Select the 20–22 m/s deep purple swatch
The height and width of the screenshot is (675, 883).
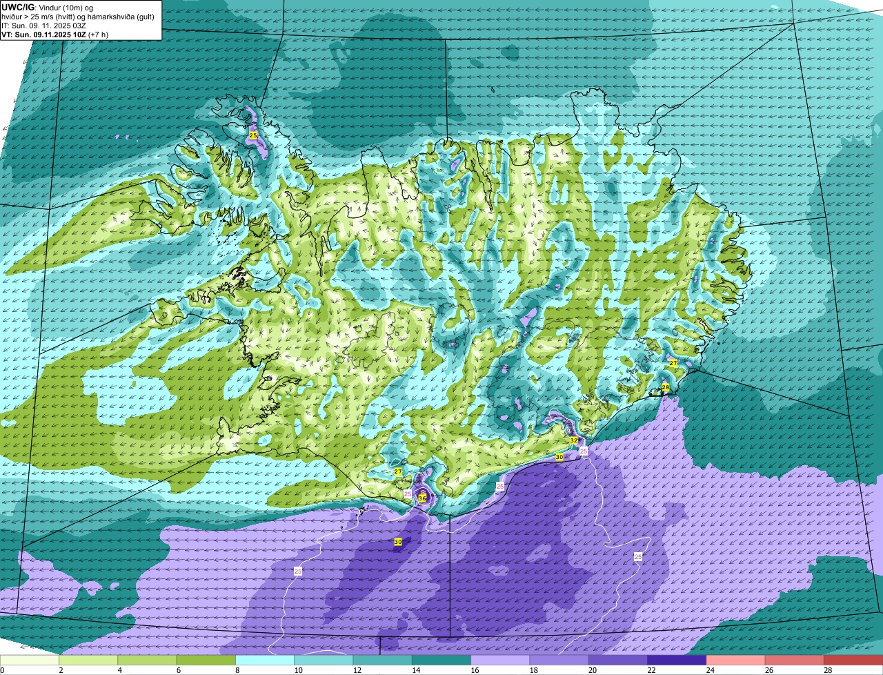618,661
